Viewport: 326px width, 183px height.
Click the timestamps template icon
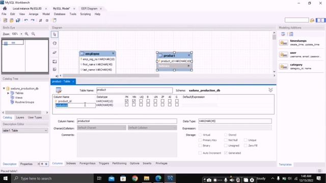284,43
